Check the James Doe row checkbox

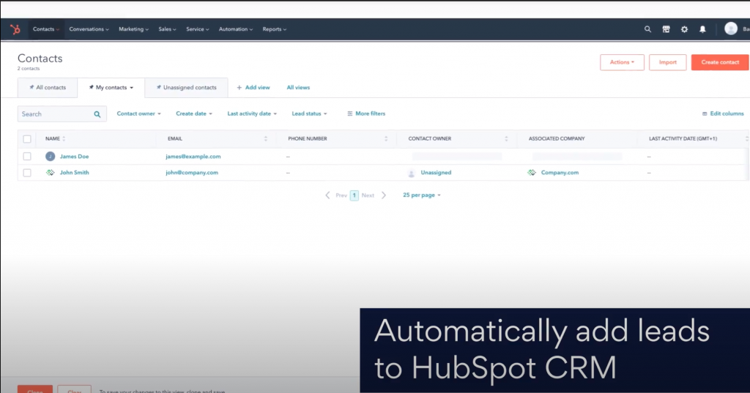[x=27, y=157]
